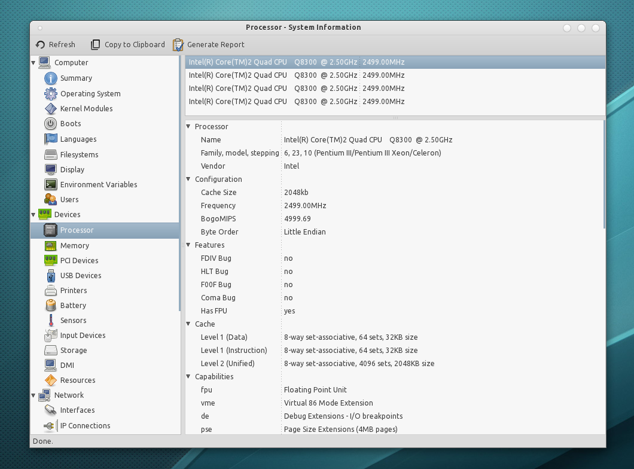
Task: Select the second Q8300 CPU row
Action: 395,75
